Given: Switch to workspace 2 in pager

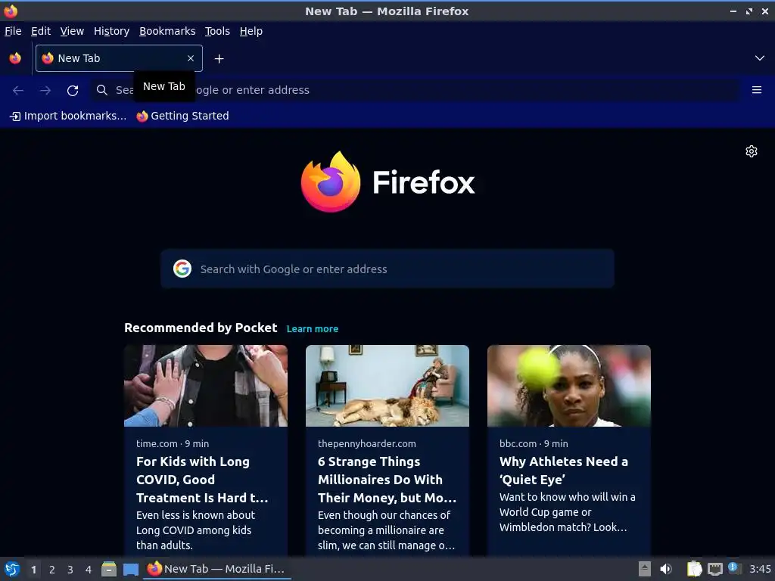Looking at the screenshot, I should (52, 570).
